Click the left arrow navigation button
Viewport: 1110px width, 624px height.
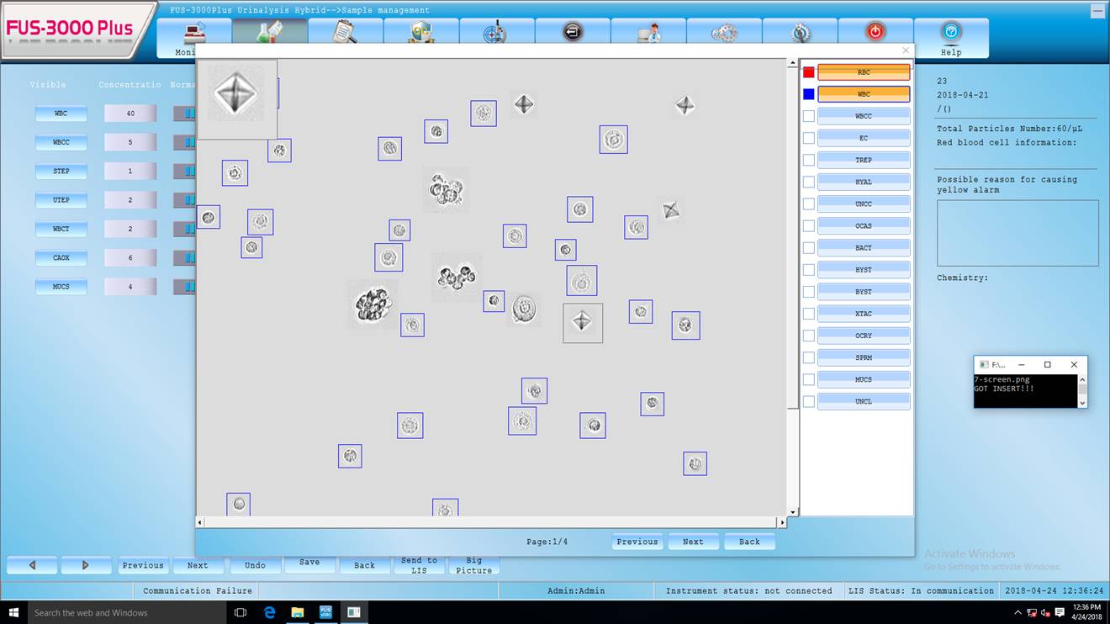pyautogui.click(x=32, y=565)
